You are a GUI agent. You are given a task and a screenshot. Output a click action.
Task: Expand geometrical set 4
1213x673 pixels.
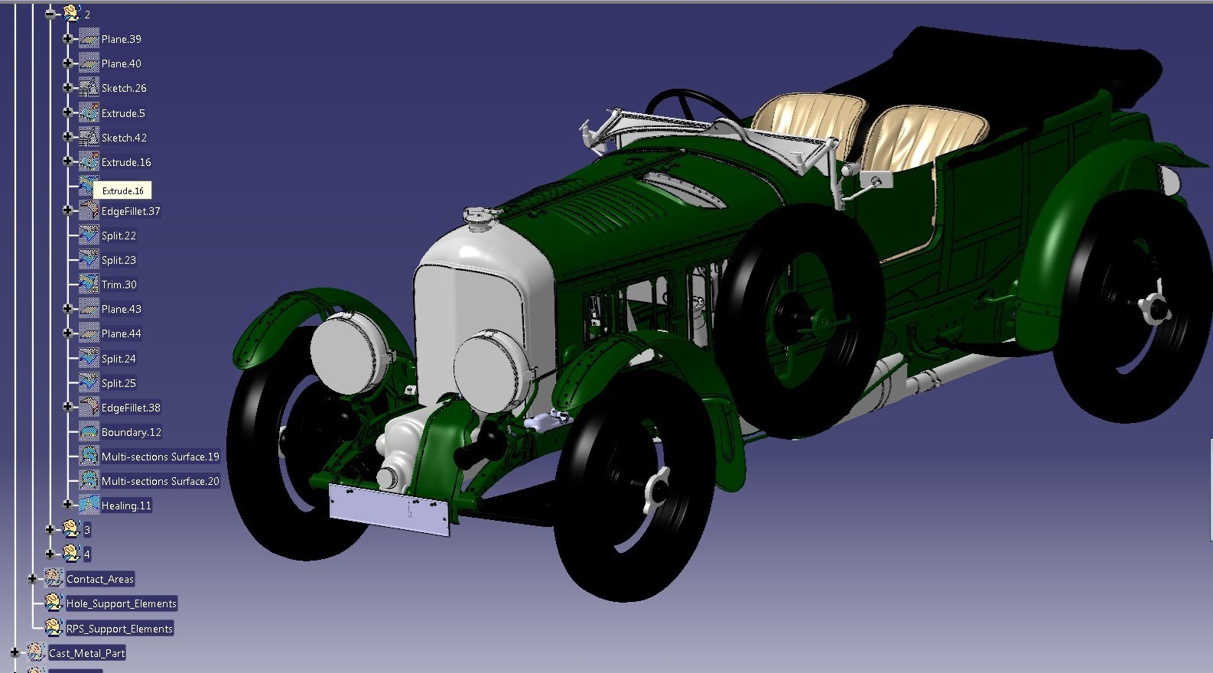coord(50,553)
